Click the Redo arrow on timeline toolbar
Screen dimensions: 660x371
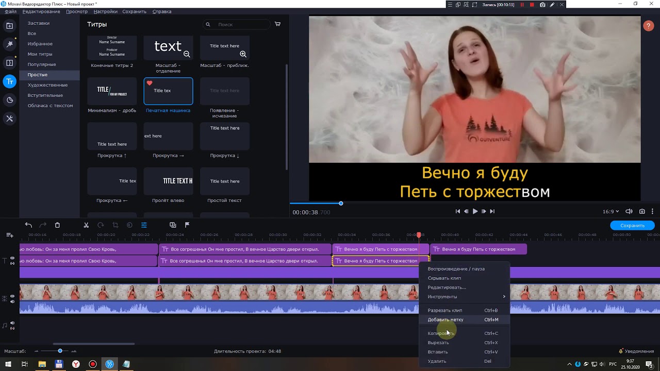click(43, 225)
